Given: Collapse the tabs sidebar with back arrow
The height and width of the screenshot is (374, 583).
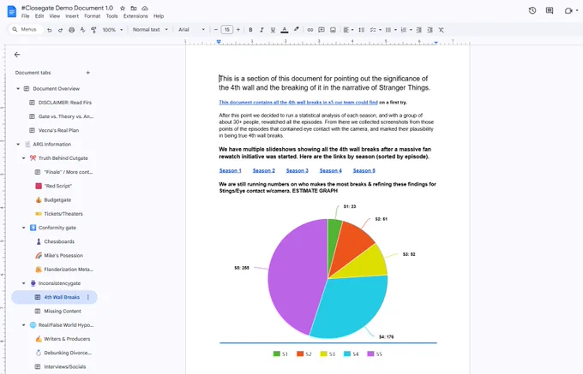Looking at the screenshot, I should (x=17, y=55).
